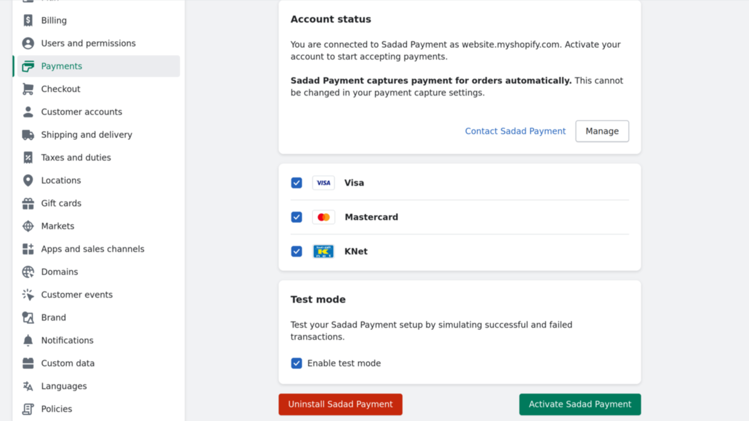
Task: Click the Contact Sadad Payment link
Action: coord(515,131)
